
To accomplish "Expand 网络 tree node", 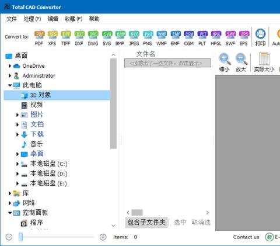I will (x=10, y=203).
